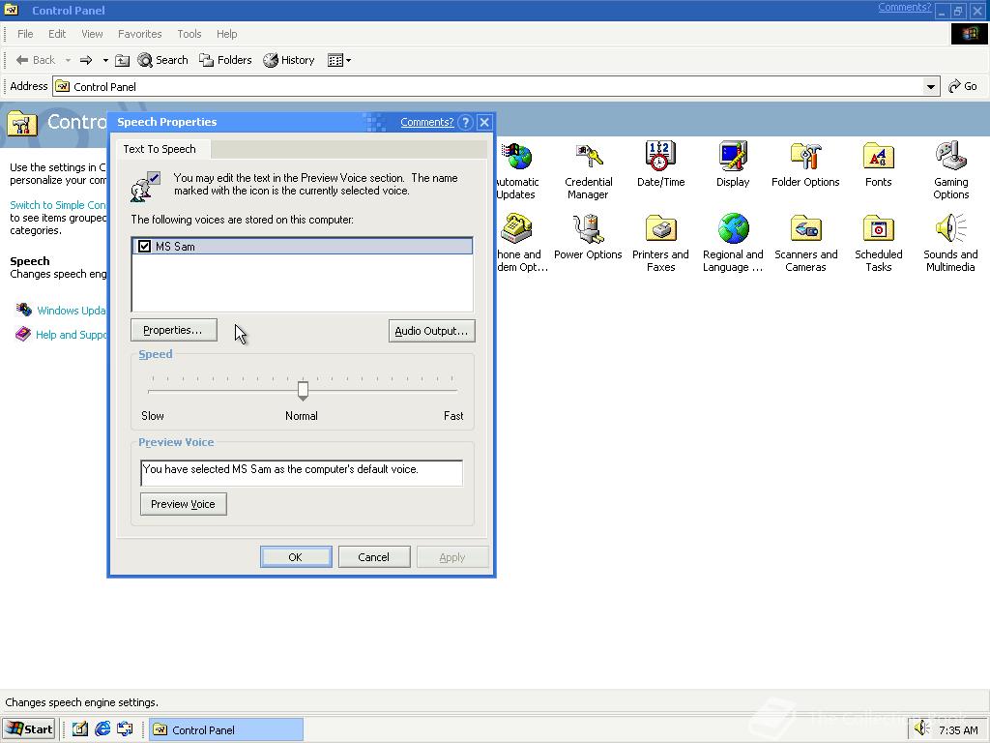Viewport: 990px width, 743px height.
Task: Open the Fonts icon
Action: pyautogui.click(x=878, y=164)
